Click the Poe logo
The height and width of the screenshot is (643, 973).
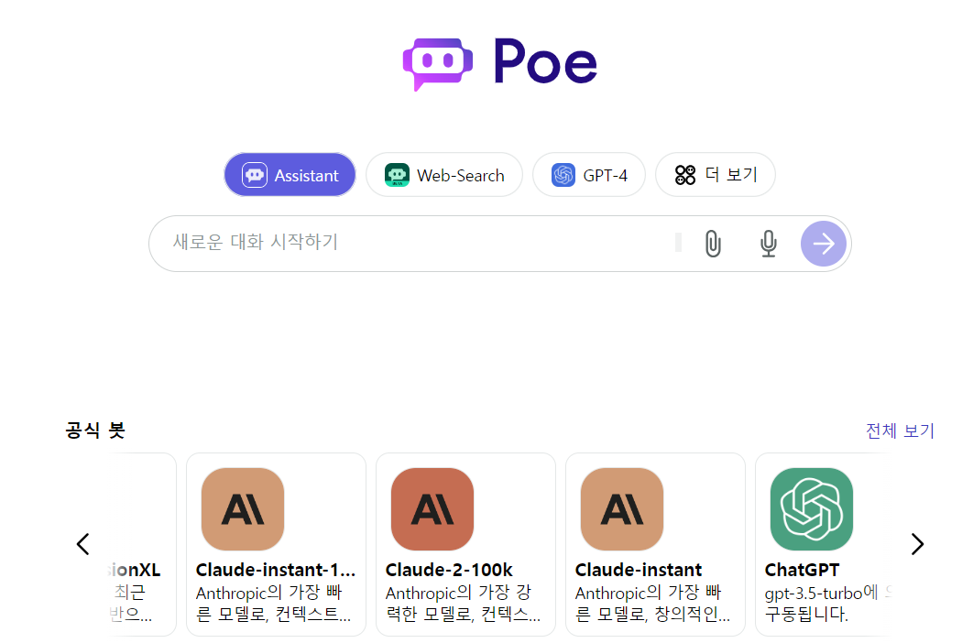pos(500,62)
